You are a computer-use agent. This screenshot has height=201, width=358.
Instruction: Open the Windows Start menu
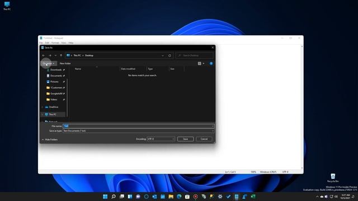tap(105, 197)
